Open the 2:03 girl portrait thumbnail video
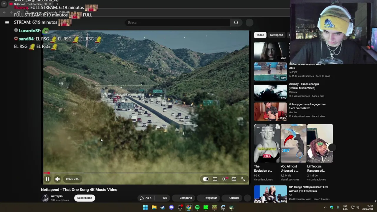Screen dimensions: 377x212 [270, 51]
